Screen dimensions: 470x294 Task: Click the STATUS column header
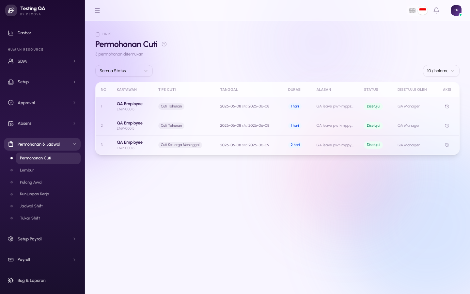click(371, 90)
